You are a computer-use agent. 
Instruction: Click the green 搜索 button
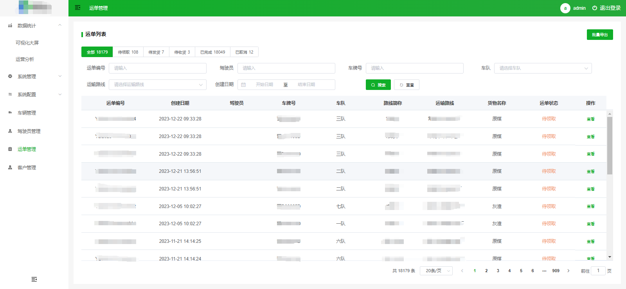click(x=378, y=84)
